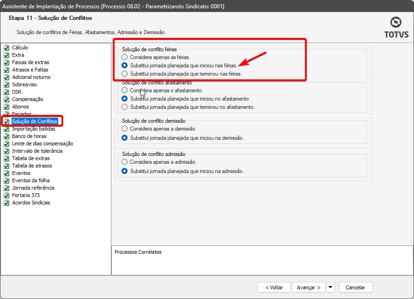Click the checkmark icon beside Jornada referência
Screen dimensions: 414x299
pyautogui.click(x=6, y=188)
